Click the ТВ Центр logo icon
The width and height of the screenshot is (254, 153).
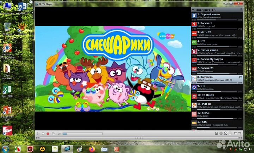[x=194, y=96]
